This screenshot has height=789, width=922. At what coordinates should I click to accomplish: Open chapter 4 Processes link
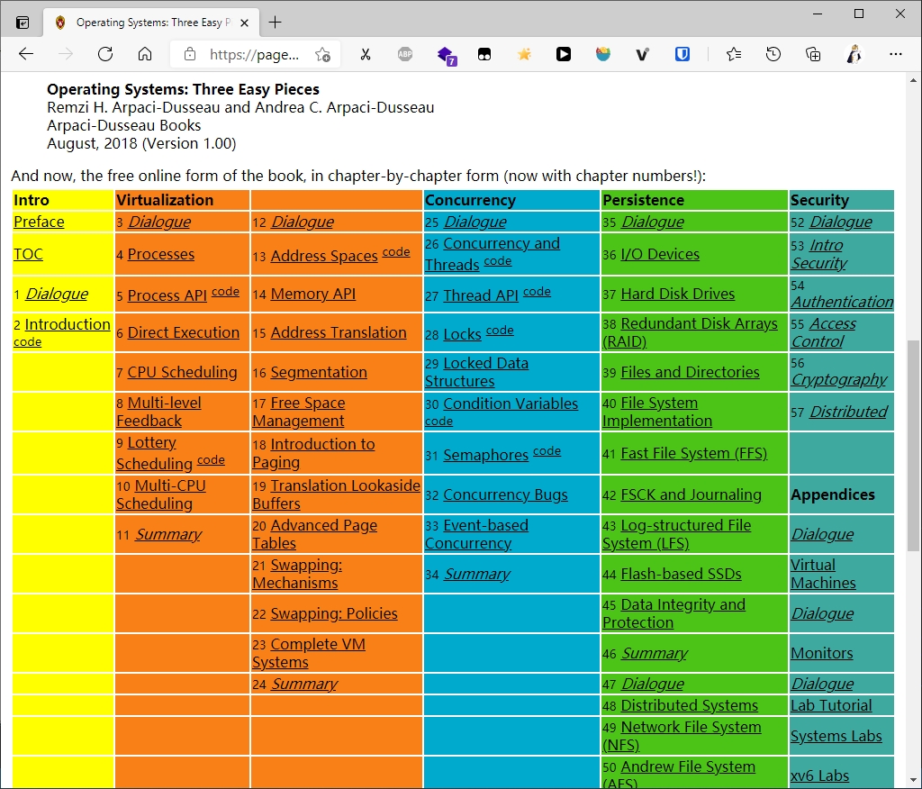pos(160,254)
